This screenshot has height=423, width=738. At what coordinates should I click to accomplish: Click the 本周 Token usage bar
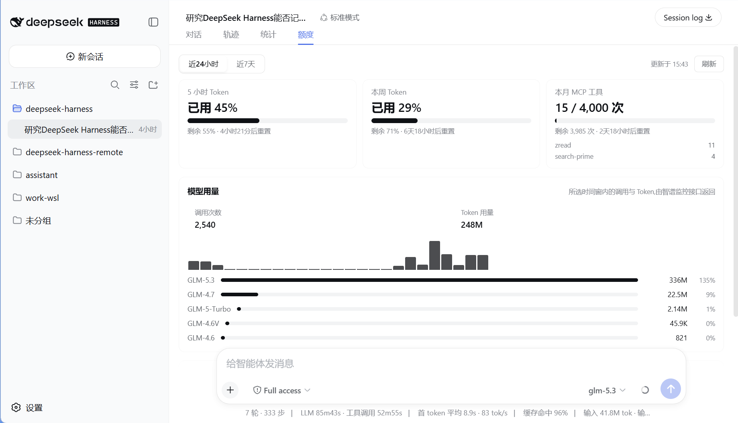(451, 121)
